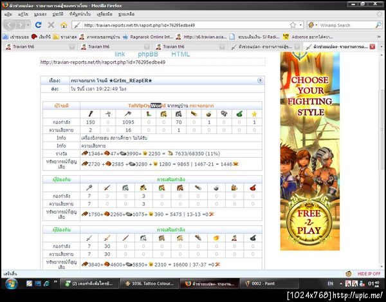Open the Home page icon
This screenshot has width=386, height=302.
tap(64, 25)
